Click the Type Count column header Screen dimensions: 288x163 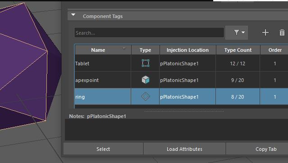pyautogui.click(x=238, y=50)
